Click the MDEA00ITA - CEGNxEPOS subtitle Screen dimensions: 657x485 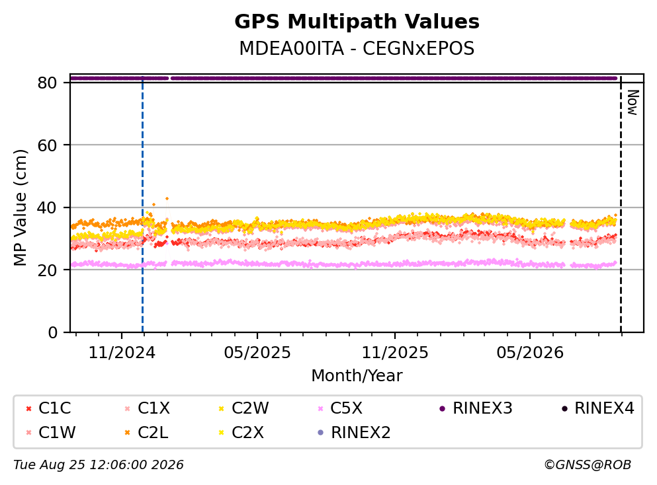point(357,48)
